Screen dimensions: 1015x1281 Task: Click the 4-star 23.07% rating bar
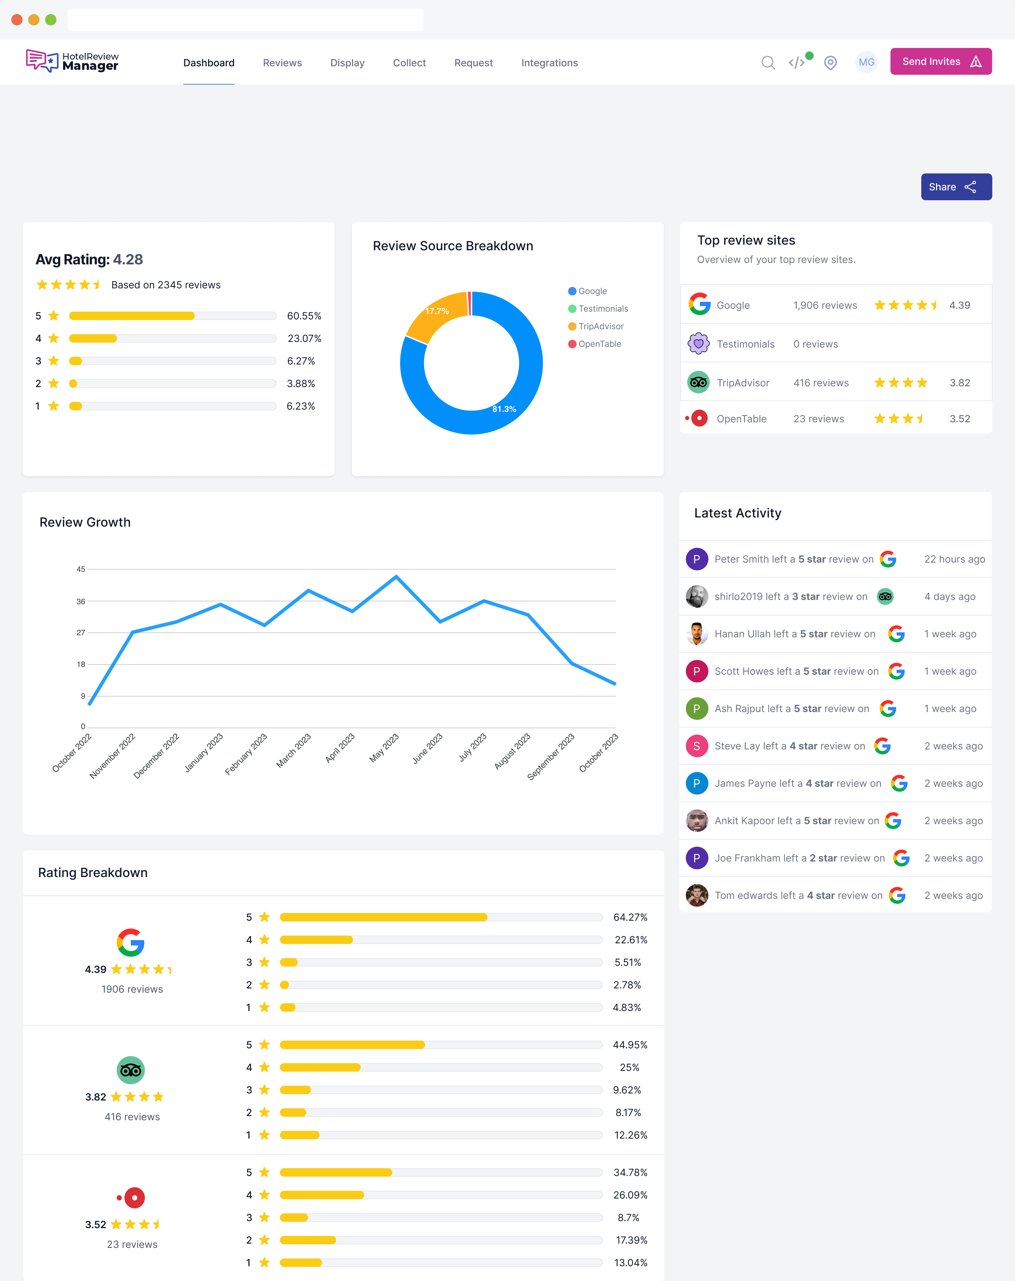tap(172, 338)
